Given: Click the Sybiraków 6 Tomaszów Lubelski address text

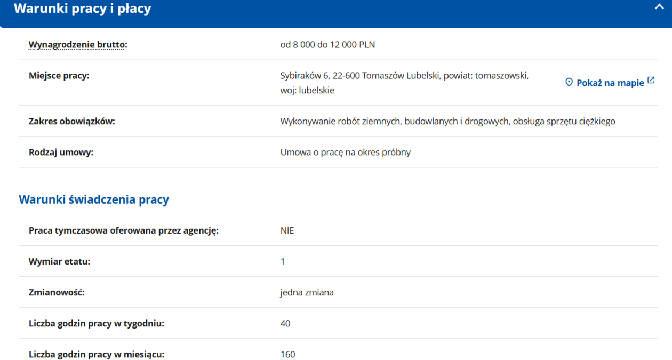Looking at the screenshot, I should (404, 76).
